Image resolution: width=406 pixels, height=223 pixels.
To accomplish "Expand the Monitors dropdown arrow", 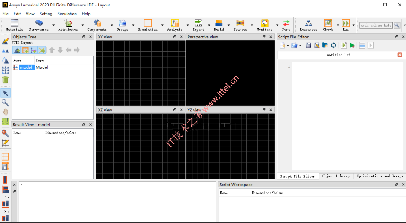I will (277, 25).
